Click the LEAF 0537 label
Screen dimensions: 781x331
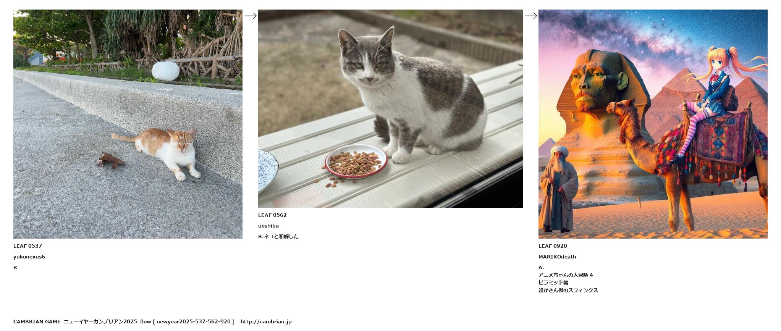click(27, 246)
